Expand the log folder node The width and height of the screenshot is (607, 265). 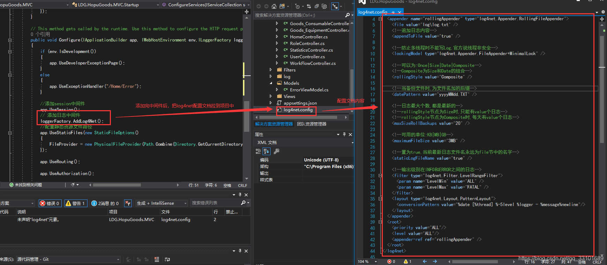(271, 76)
